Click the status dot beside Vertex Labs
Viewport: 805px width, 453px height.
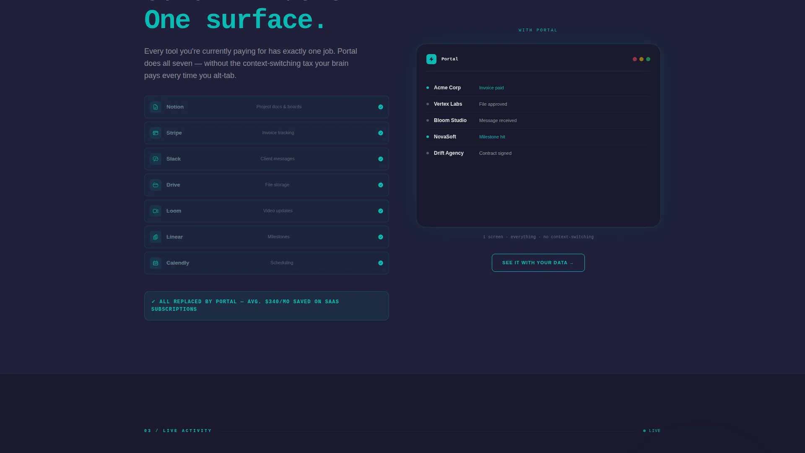tap(428, 104)
